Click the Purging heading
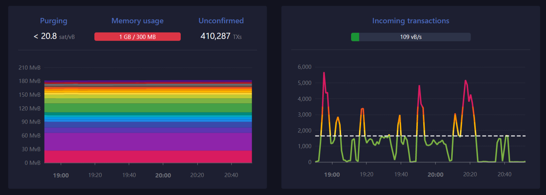546x195 pixels. click(54, 21)
